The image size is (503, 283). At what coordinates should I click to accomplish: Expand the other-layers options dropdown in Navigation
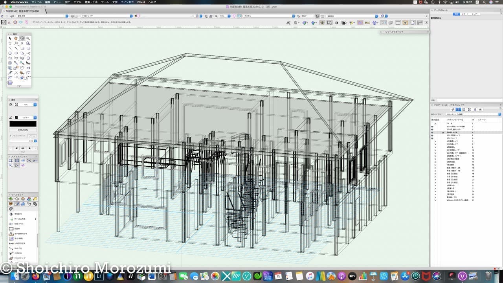click(474, 114)
